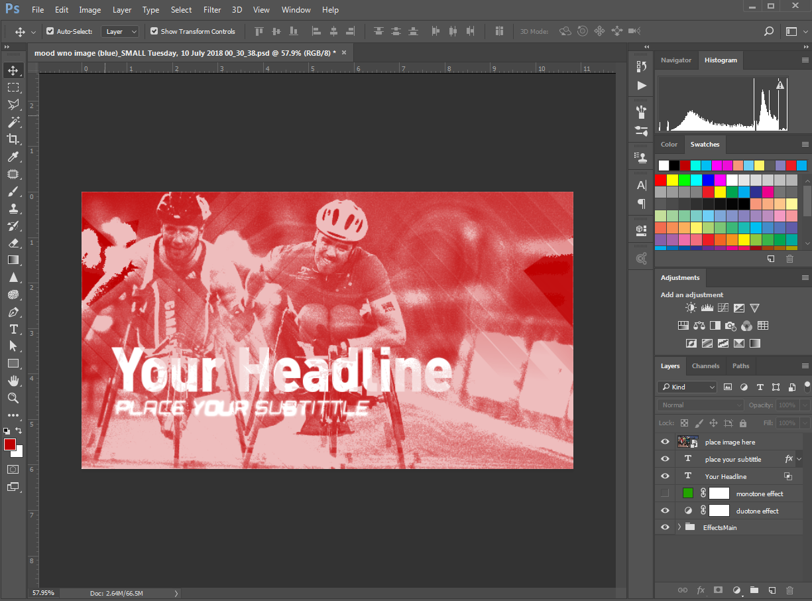The height and width of the screenshot is (601, 812).
Task: Select the Zoom tool
Action: click(13, 398)
